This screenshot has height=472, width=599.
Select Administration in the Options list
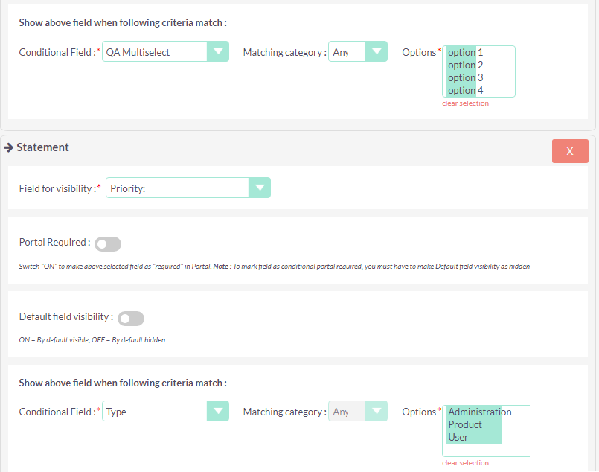[479, 412]
